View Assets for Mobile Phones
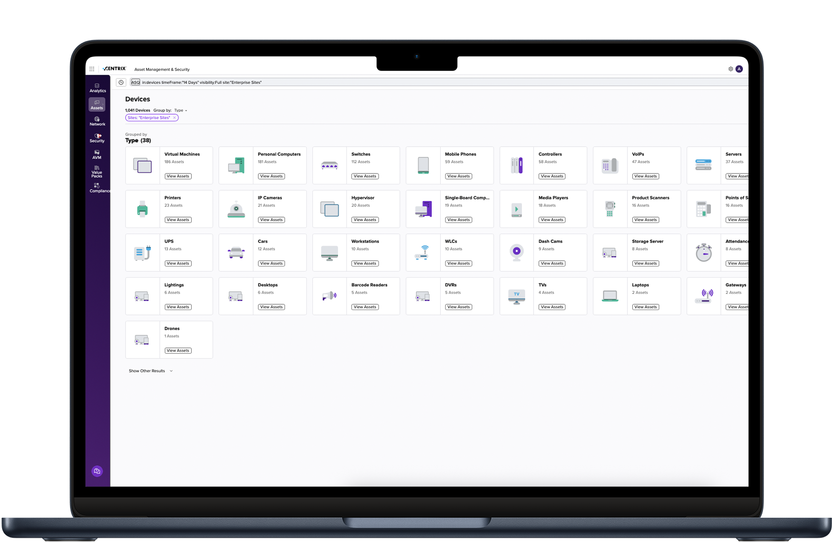Screen dimensions: 834x543 point(458,176)
